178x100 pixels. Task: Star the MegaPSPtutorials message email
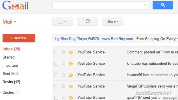[63, 86]
